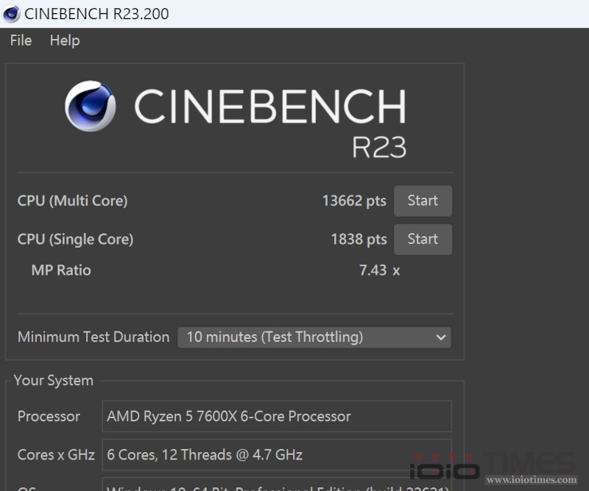589x491 pixels.
Task: Open the Minimum Test Duration dropdown
Action: pyautogui.click(x=314, y=337)
